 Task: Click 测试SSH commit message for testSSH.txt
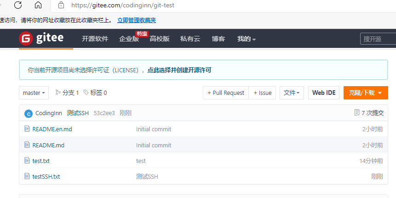pos(147,176)
